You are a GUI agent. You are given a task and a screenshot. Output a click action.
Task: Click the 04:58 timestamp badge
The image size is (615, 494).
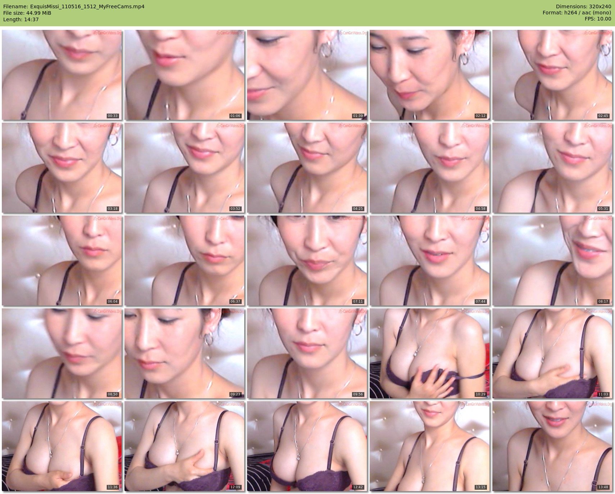[480, 209]
